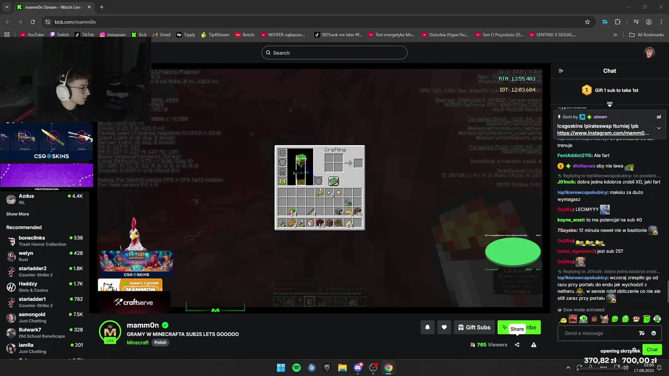Click the Kick search box

334,53
